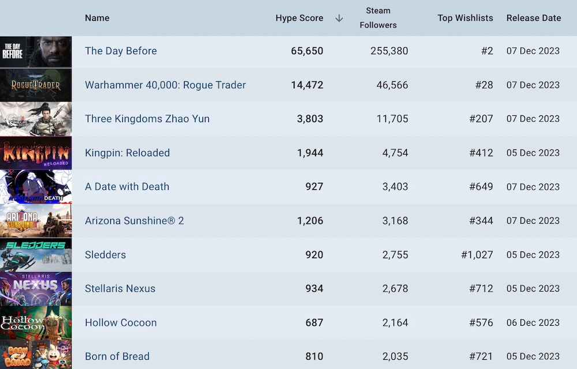Toggle the descending sort arrow icon

click(x=339, y=18)
